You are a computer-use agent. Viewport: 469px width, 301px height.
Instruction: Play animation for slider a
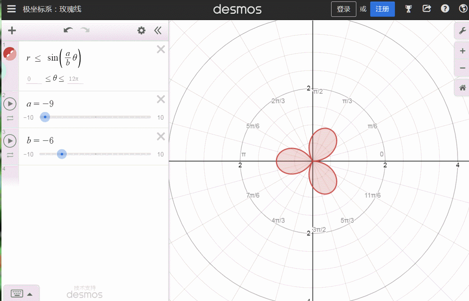tap(10, 104)
